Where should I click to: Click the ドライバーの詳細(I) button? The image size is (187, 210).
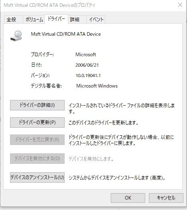[37, 105]
